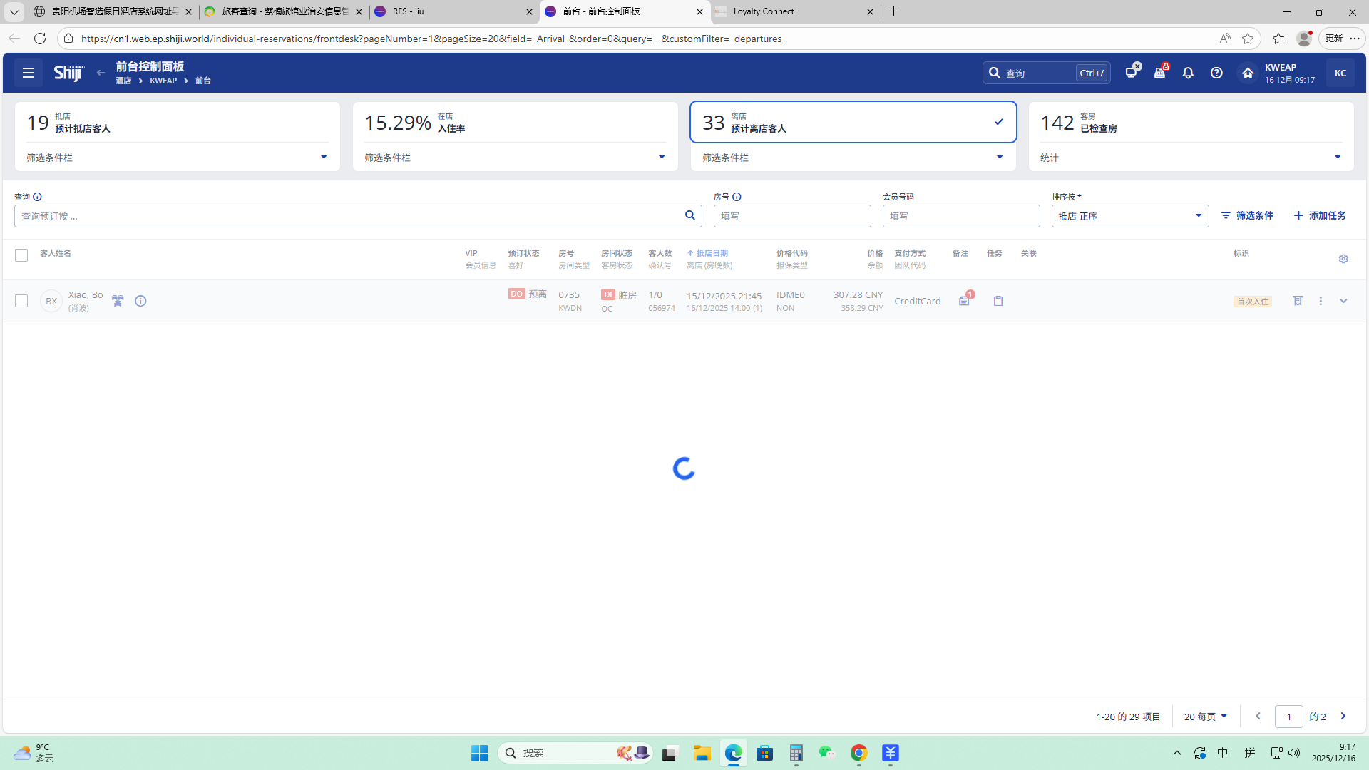This screenshot has width=1369, height=770.
Task: Open table column settings gear icon
Action: tap(1343, 259)
